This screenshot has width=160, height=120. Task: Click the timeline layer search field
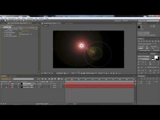(x=23, y=79)
